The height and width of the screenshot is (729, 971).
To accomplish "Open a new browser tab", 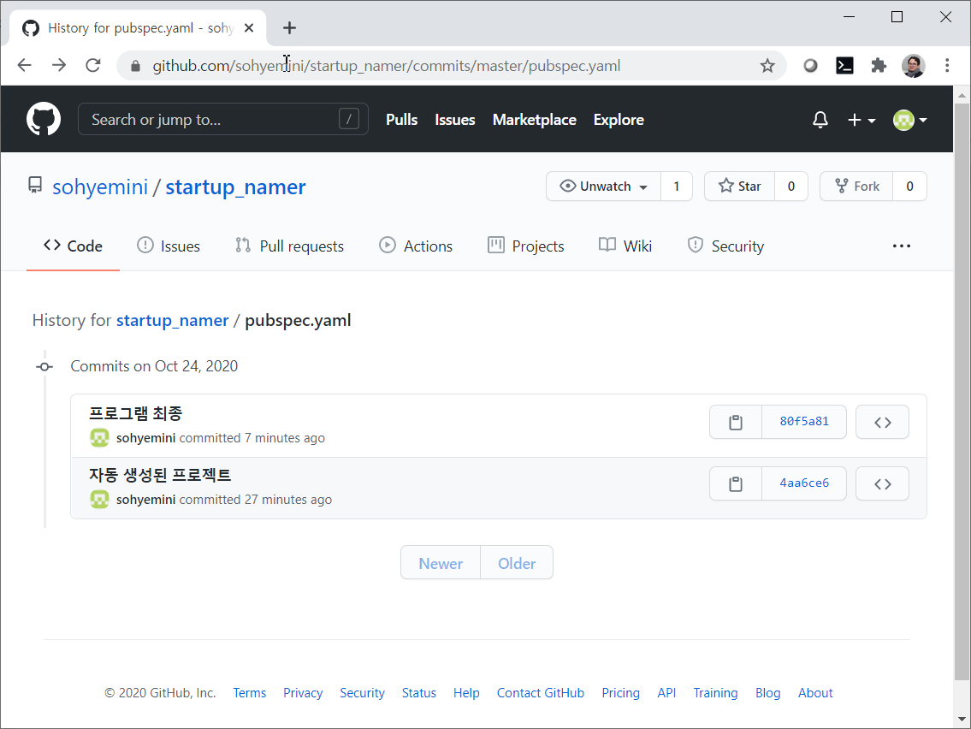I will pyautogui.click(x=289, y=28).
